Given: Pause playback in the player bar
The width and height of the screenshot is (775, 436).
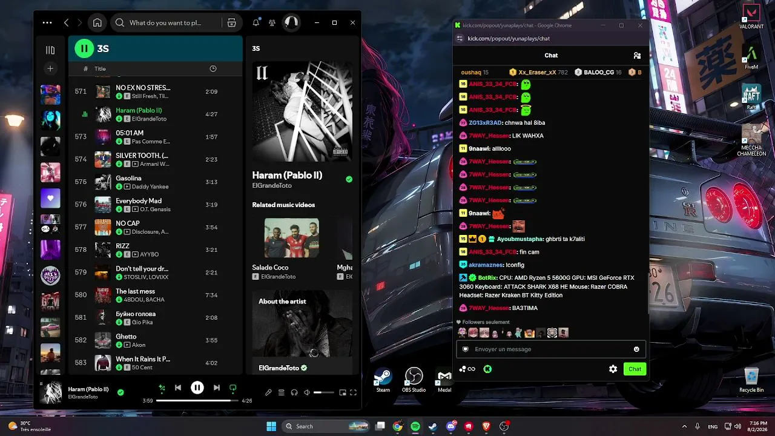Looking at the screenshot, I should pos(197,388).
